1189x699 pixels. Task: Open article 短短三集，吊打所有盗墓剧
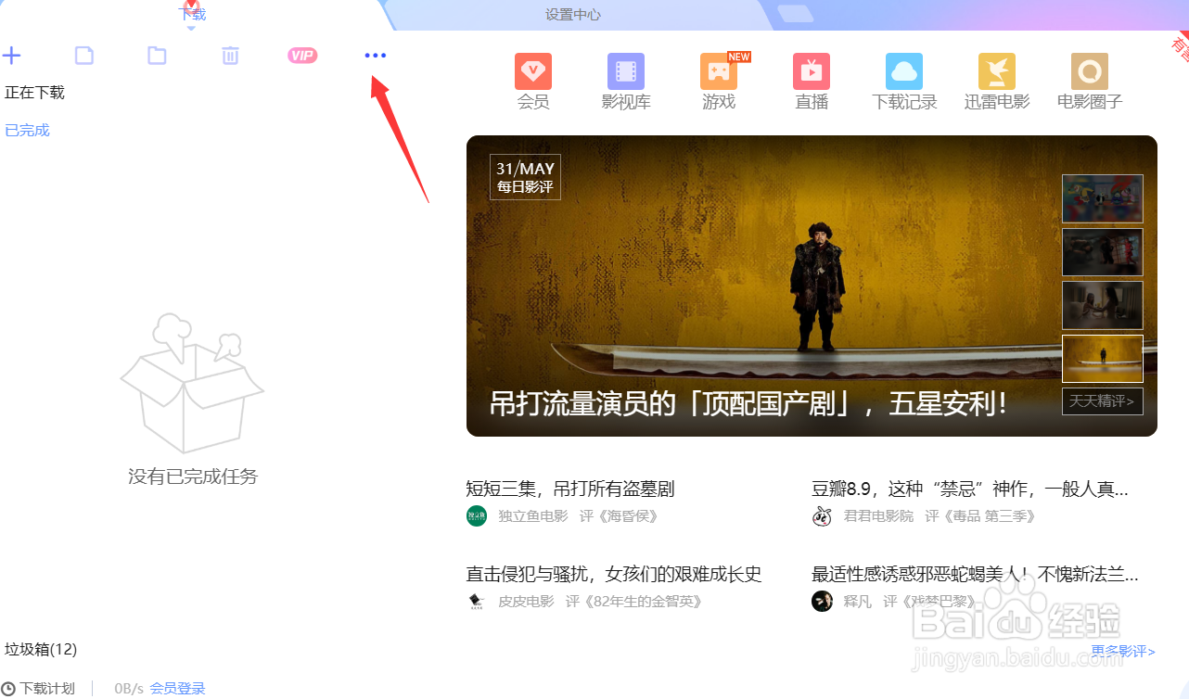pos(570,489)
